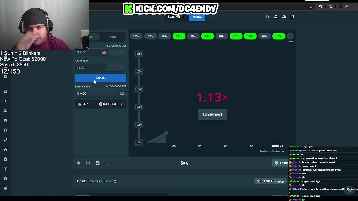Open the Chrome profile avatar
The image size is (358, 201).
(347, 7)
